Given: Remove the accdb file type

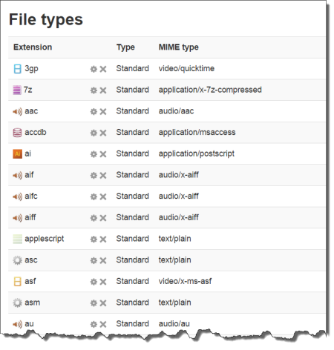Looking at the screenshot, I should [x=103, y=133].
